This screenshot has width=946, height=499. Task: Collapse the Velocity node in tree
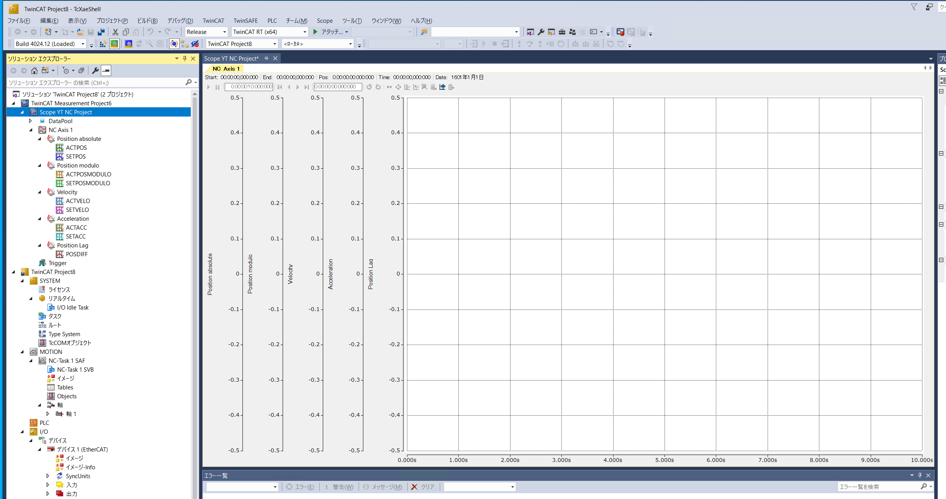[39, 192]
